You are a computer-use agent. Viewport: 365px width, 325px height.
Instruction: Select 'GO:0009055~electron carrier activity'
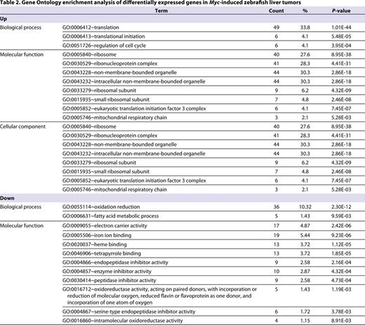click(105, 226)
